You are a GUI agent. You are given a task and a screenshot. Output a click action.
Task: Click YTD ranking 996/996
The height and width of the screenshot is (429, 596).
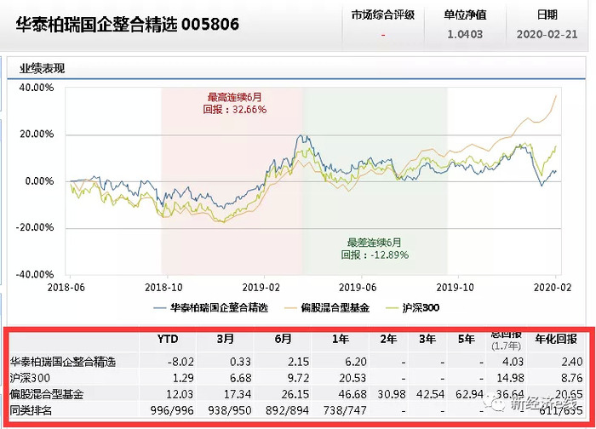coord(172,410)
